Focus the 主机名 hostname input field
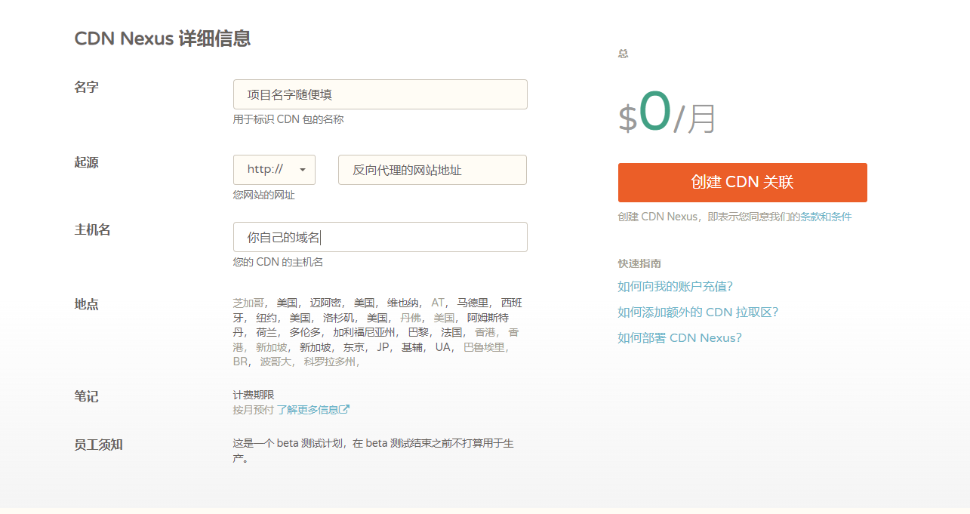This screenshot has width=970, height=514. tap(380, 237)
